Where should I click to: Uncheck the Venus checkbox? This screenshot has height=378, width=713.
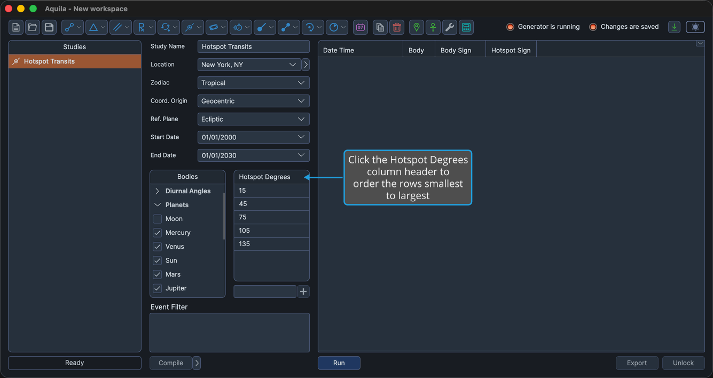(158, 247)
